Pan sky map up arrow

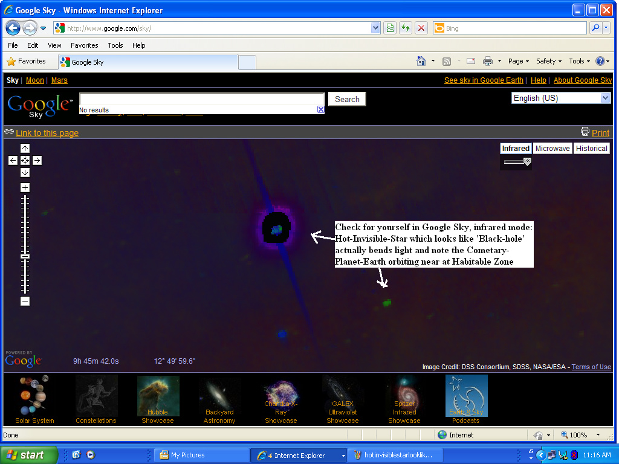[25, 149]
